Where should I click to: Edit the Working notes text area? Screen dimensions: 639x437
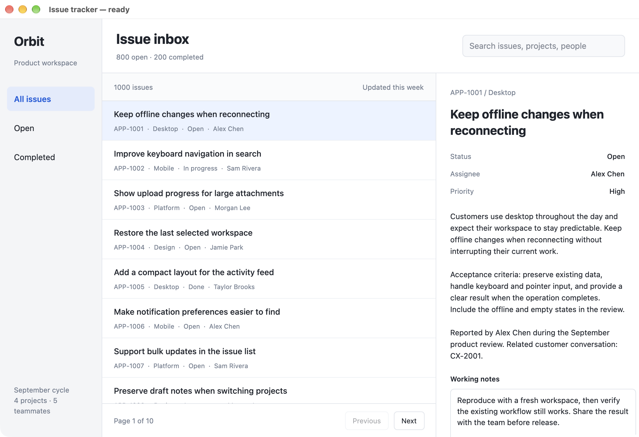click(543, 413)
